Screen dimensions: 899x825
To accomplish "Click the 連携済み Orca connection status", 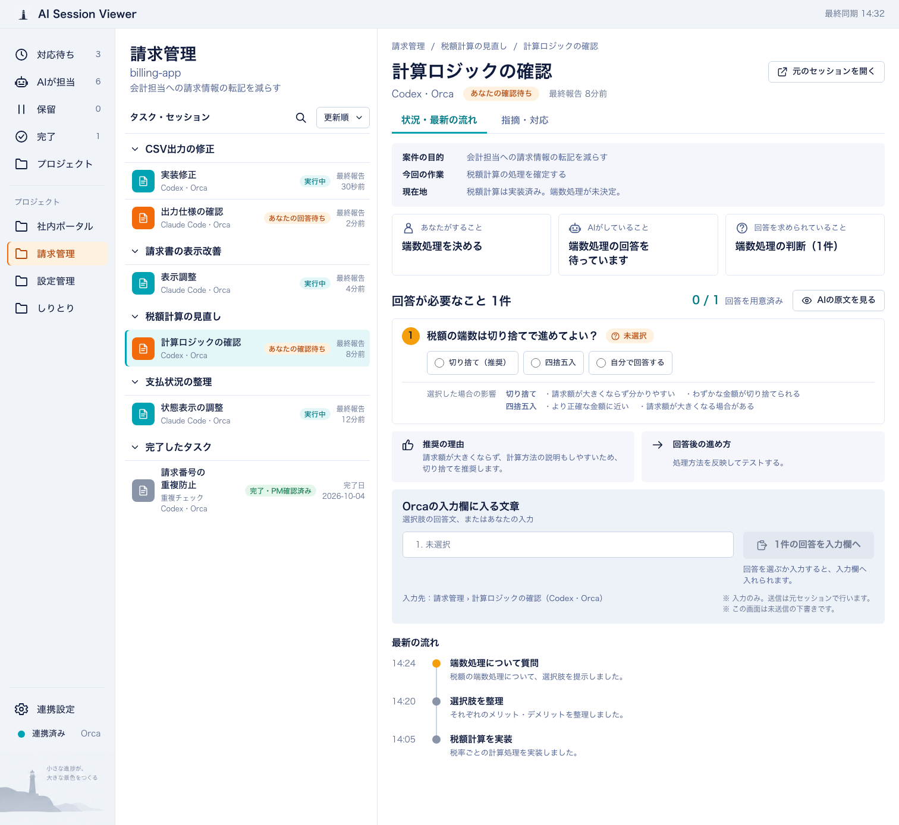I will pos(58,734).
